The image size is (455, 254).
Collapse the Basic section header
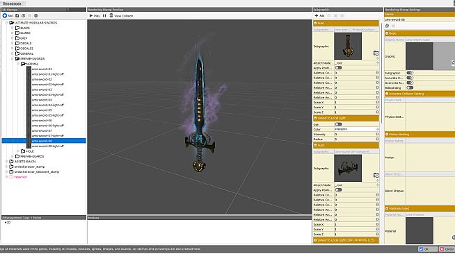(x=387, y=33)
